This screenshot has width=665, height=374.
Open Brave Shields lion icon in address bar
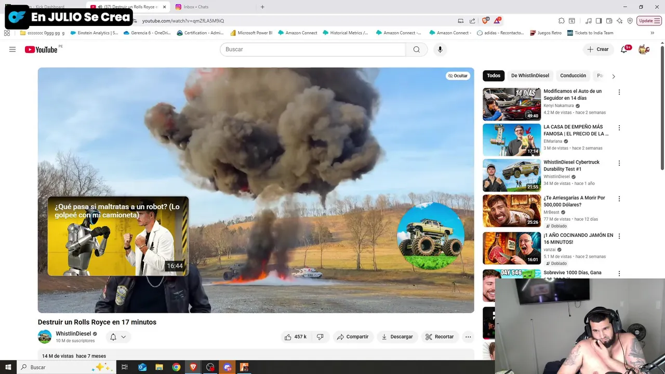pos(485,21)
